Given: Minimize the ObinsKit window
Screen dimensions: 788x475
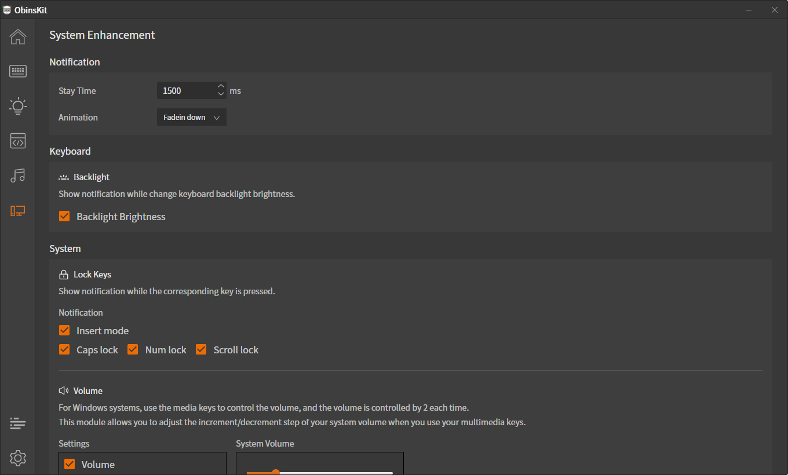Looking at the screenshot, I should click(749, 10).
